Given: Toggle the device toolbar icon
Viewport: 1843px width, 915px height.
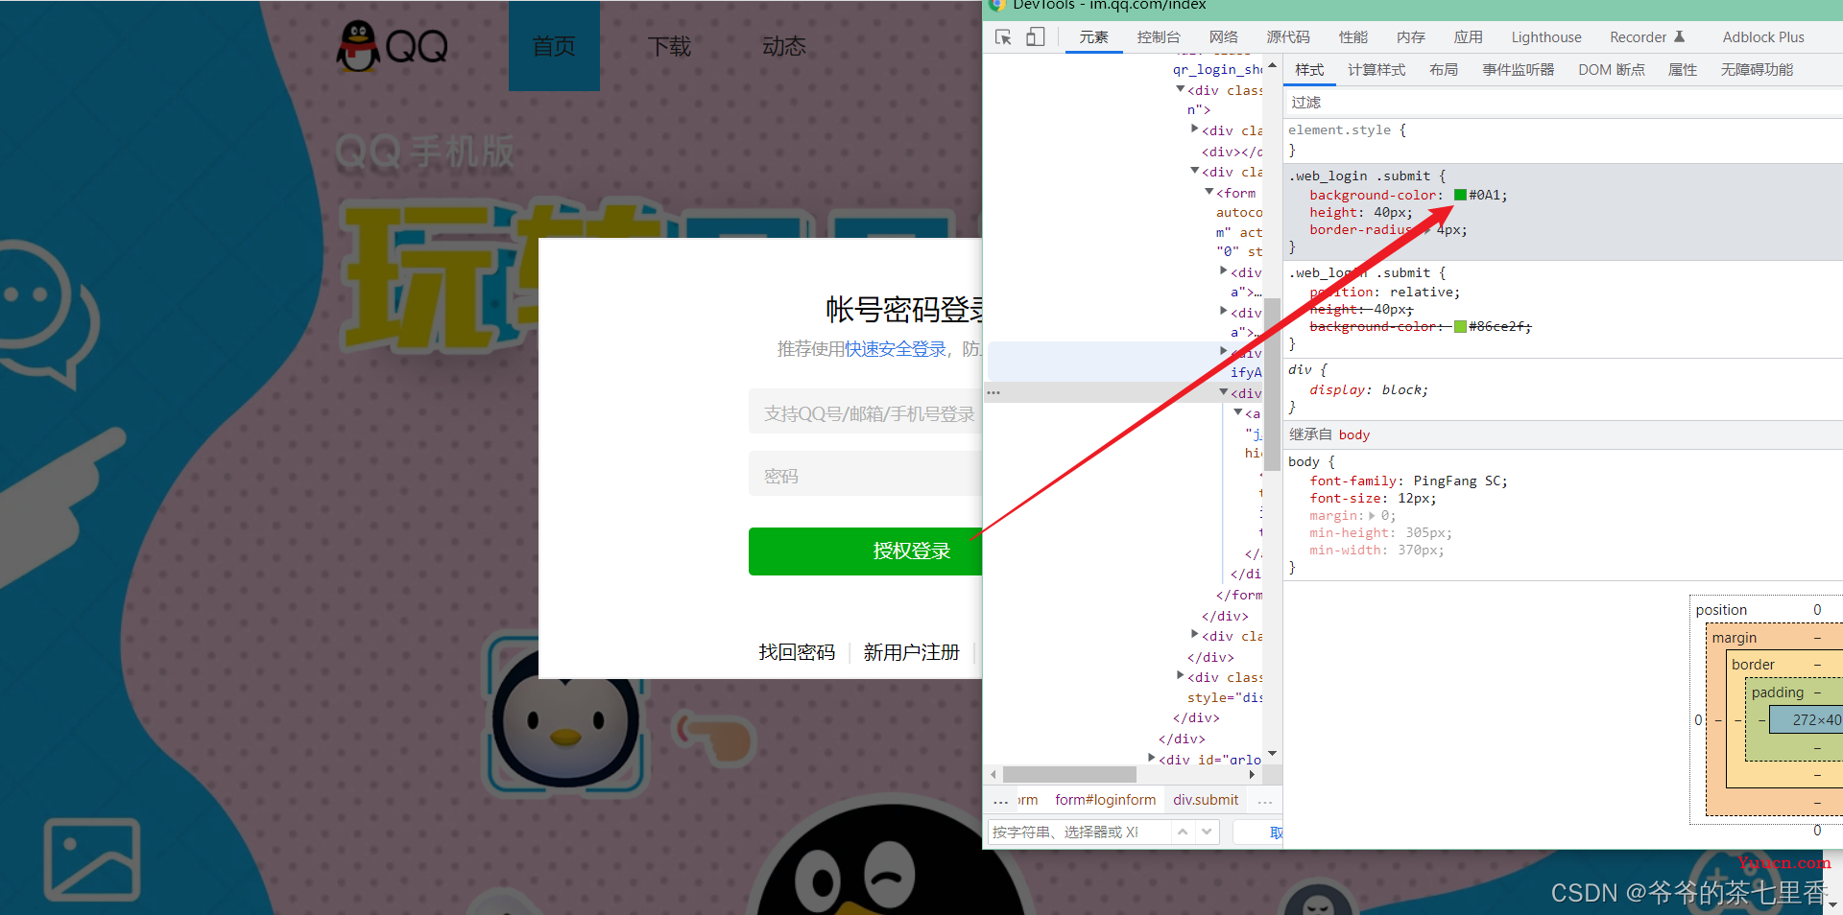Looking at the screenshot, I should coord(1035,37).
